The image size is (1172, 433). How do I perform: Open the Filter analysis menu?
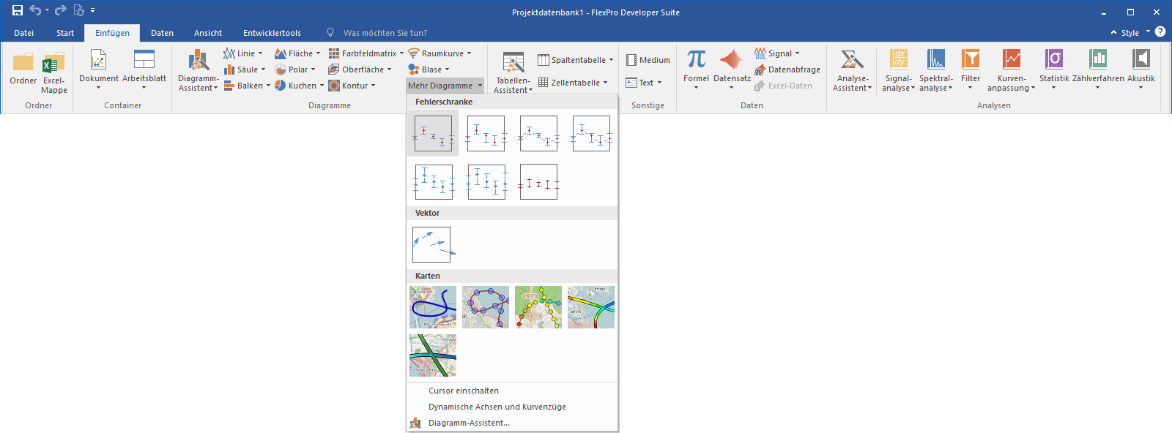point(971,69)
